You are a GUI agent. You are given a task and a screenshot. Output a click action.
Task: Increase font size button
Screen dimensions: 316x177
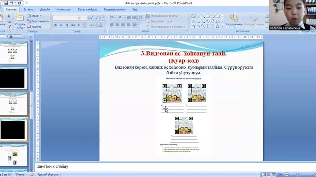(x=91, y=18)
